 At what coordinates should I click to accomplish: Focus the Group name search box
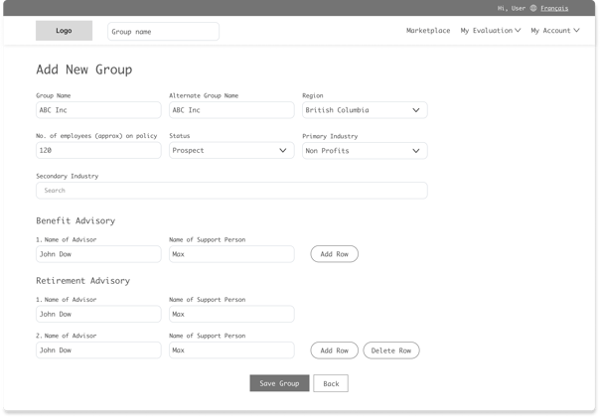point(163,32)
